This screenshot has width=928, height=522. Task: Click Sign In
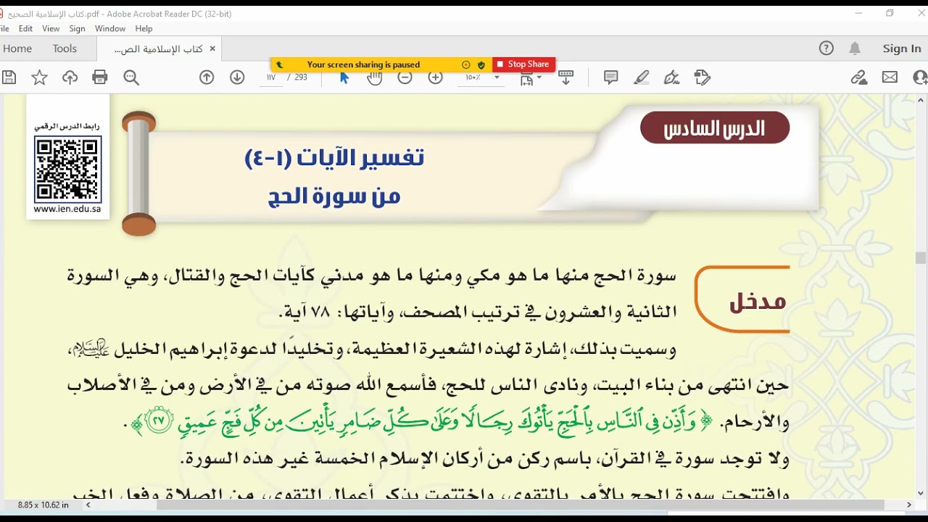point(902,49)
